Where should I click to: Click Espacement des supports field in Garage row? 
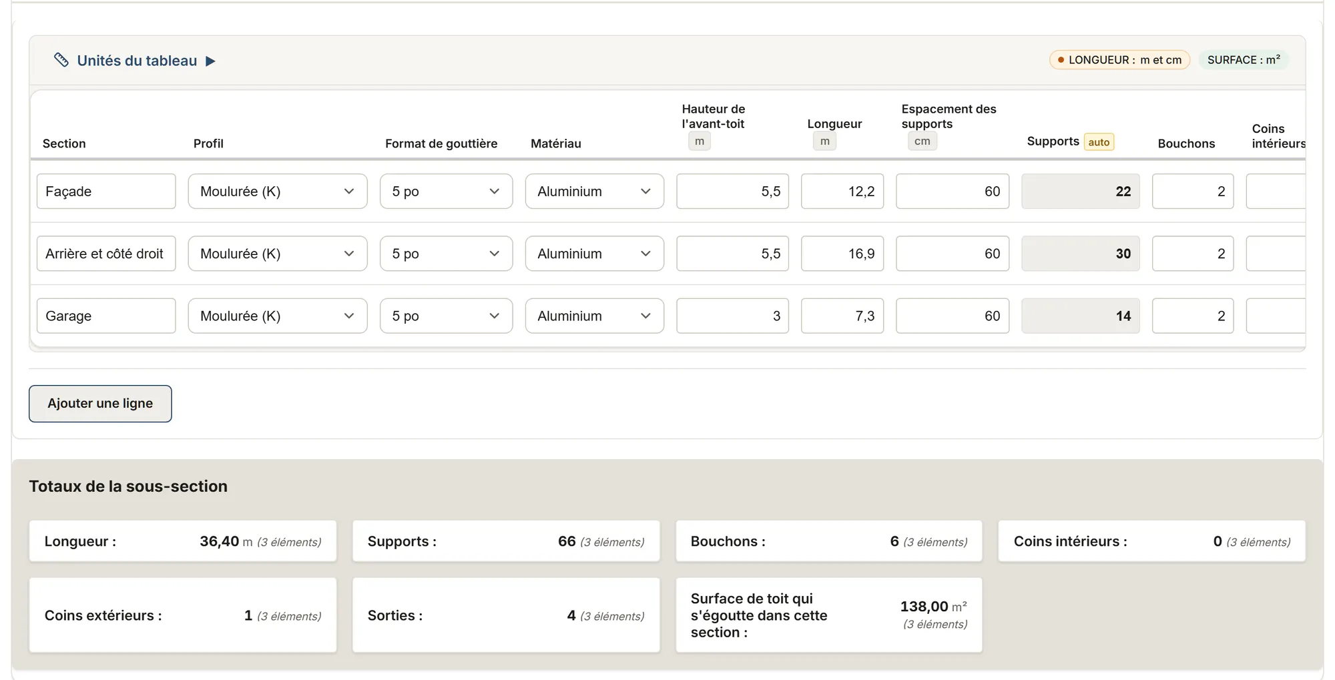953,316
